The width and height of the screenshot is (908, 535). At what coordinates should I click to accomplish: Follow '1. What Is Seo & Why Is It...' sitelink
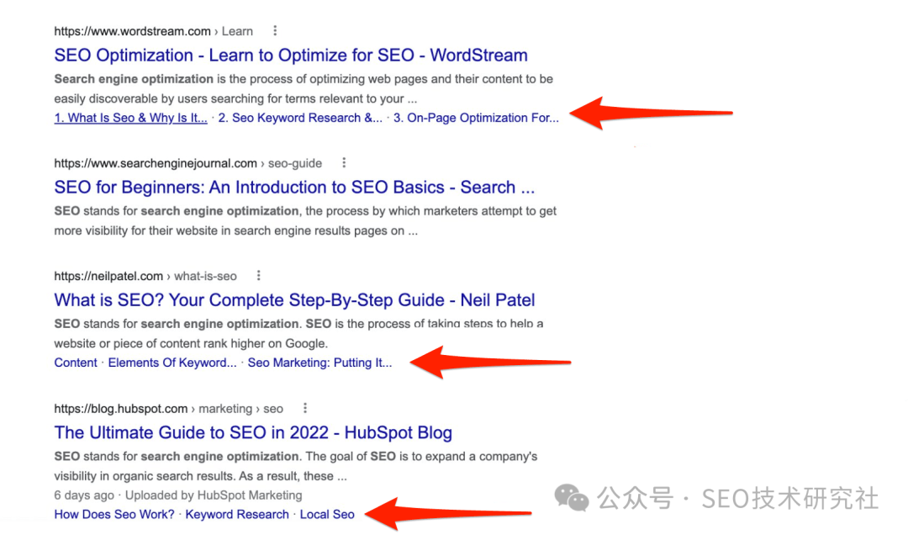point(130,118)
